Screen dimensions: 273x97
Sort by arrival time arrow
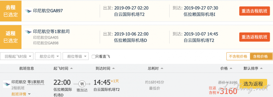pos(114,68)
